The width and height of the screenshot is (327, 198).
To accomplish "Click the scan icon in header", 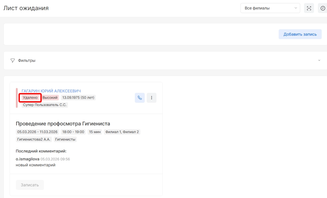I will tap(309, 8).
